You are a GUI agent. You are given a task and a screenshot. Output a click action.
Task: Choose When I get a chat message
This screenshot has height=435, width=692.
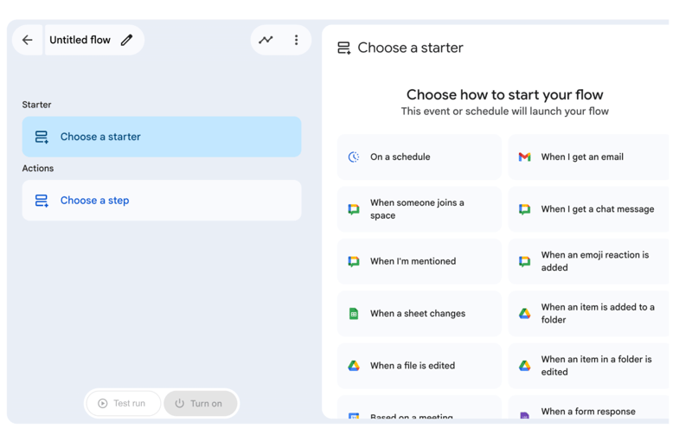(589, 209)
